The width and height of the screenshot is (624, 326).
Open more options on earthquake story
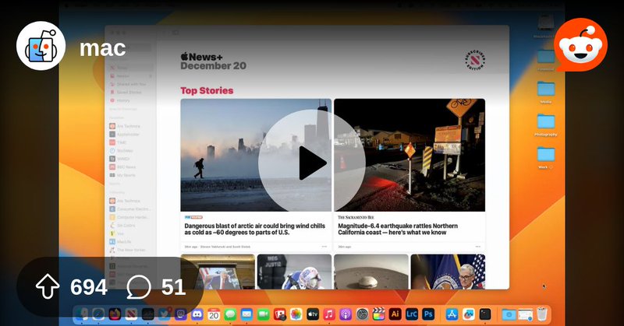coord(478,247)
